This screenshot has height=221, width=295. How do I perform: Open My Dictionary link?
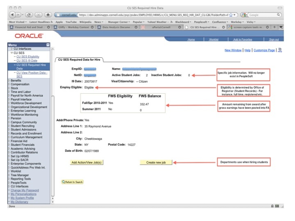pyautogui.click(x=19, y=202)
